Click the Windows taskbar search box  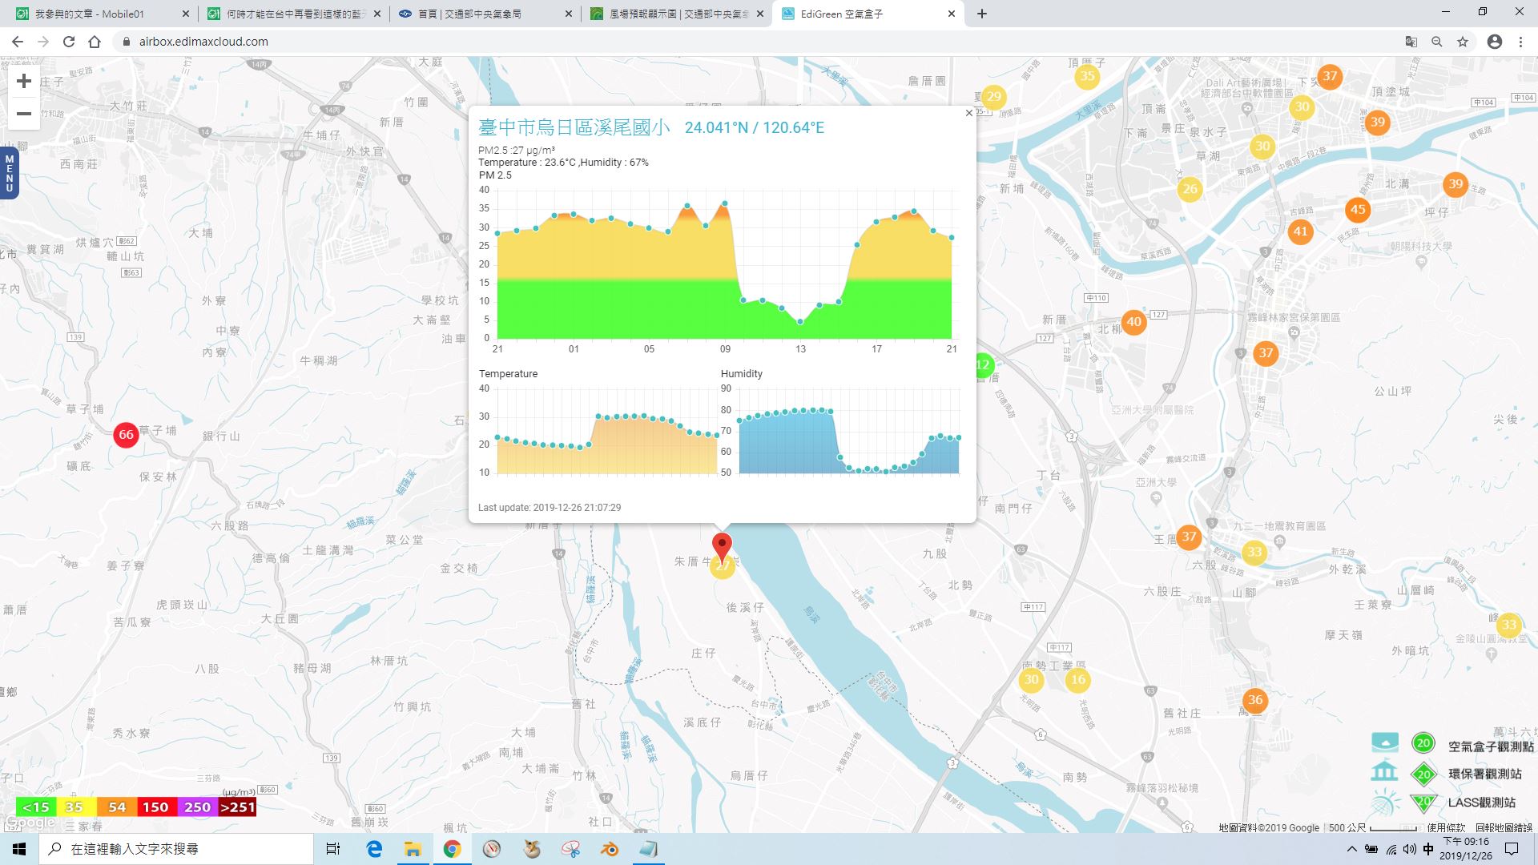point(176,849)
